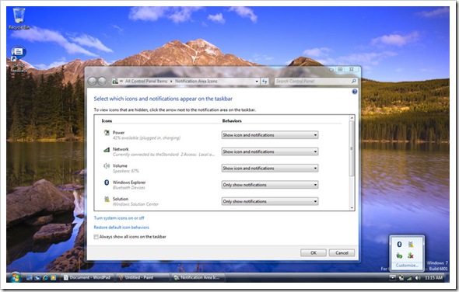
Task: Click Safely Remove Hardware icon in popup
Action: point(399,255)
